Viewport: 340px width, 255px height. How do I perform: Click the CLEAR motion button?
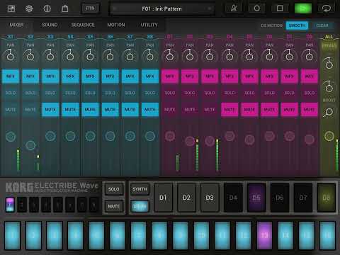322,25
